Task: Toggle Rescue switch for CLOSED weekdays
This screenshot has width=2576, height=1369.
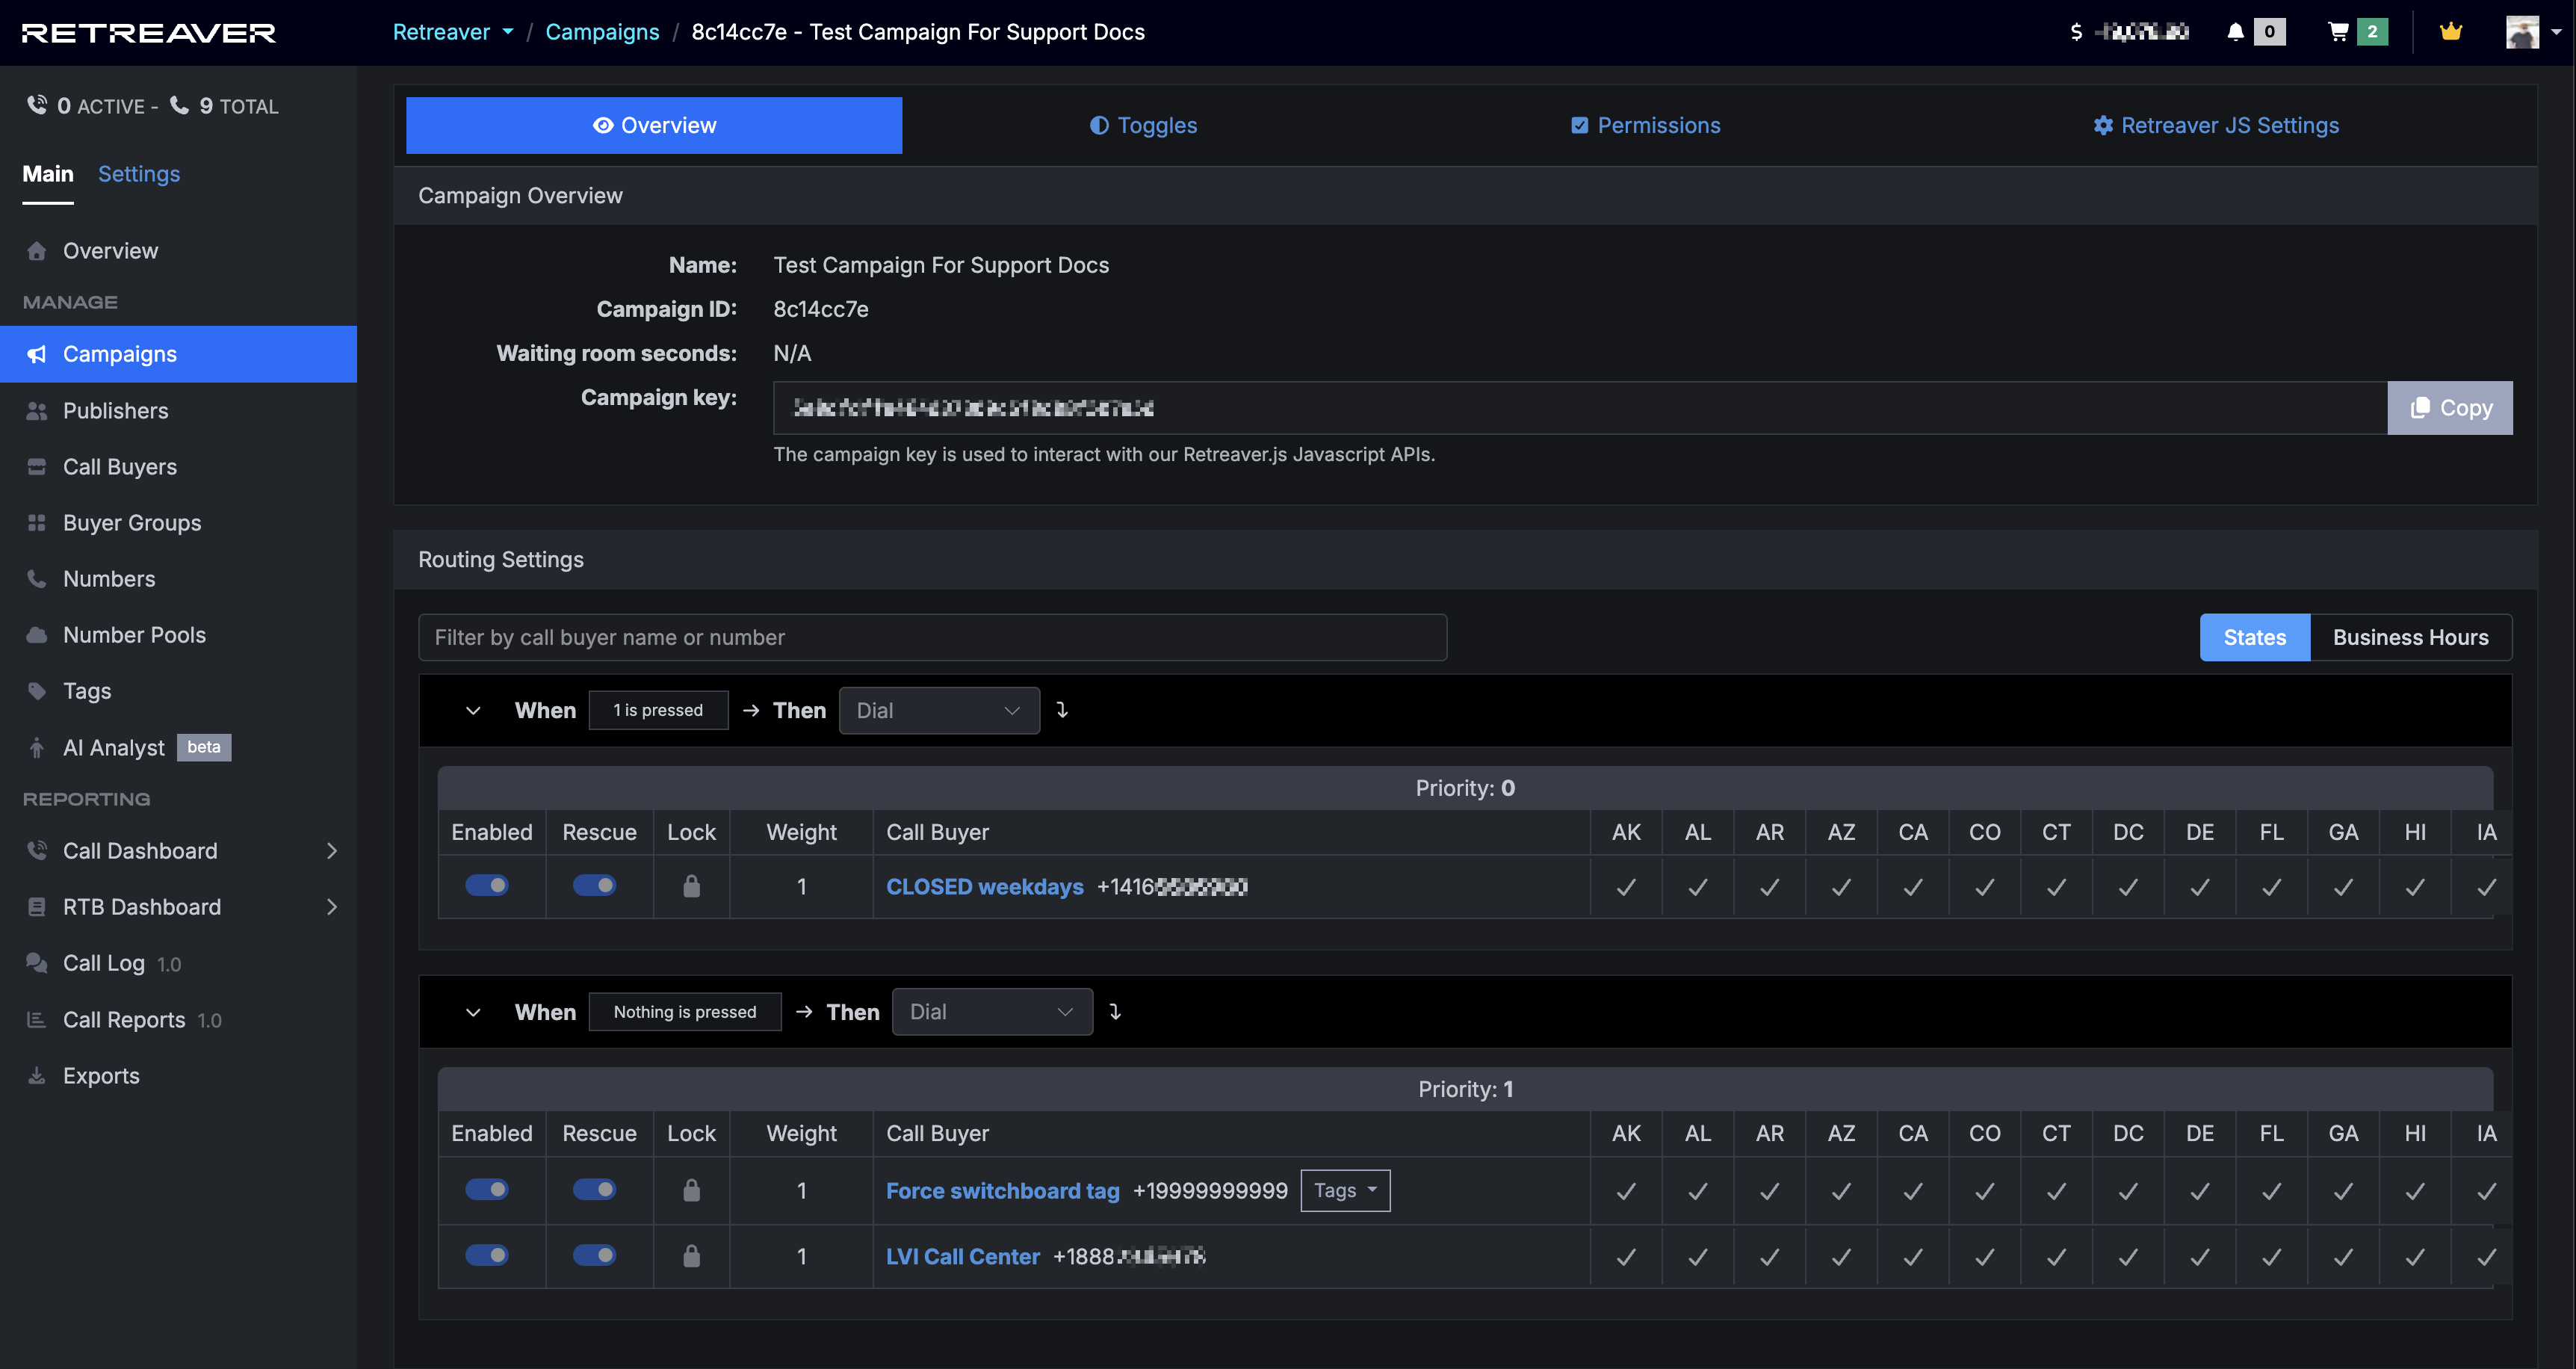Action: pyautogui.click(x=594, y=886)
